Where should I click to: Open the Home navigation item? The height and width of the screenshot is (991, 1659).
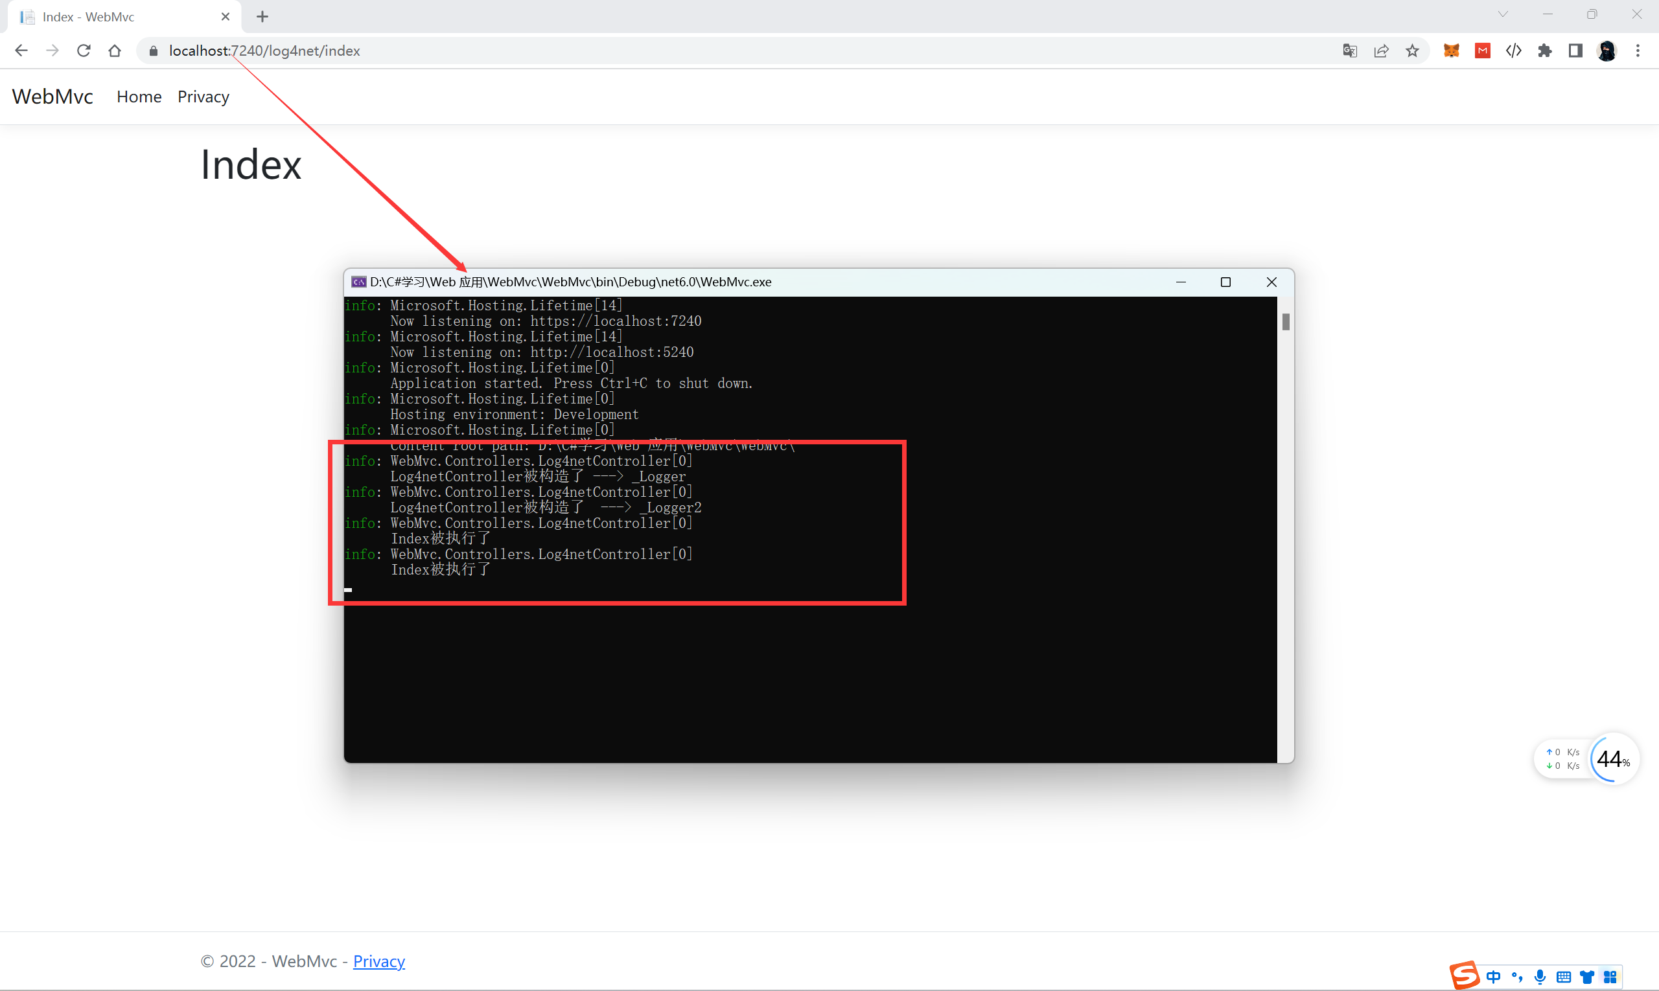pos(139,97)
